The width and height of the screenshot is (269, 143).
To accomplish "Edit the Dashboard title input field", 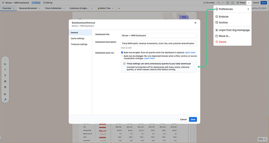I will (159, 36).
